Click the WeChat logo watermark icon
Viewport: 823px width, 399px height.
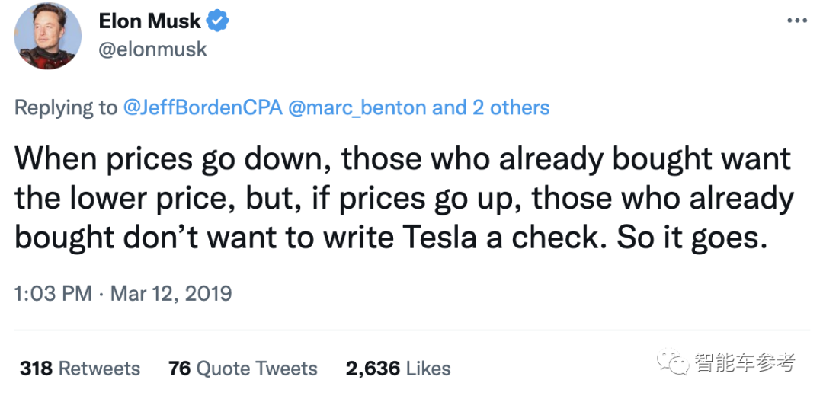(x=674, y=363)
